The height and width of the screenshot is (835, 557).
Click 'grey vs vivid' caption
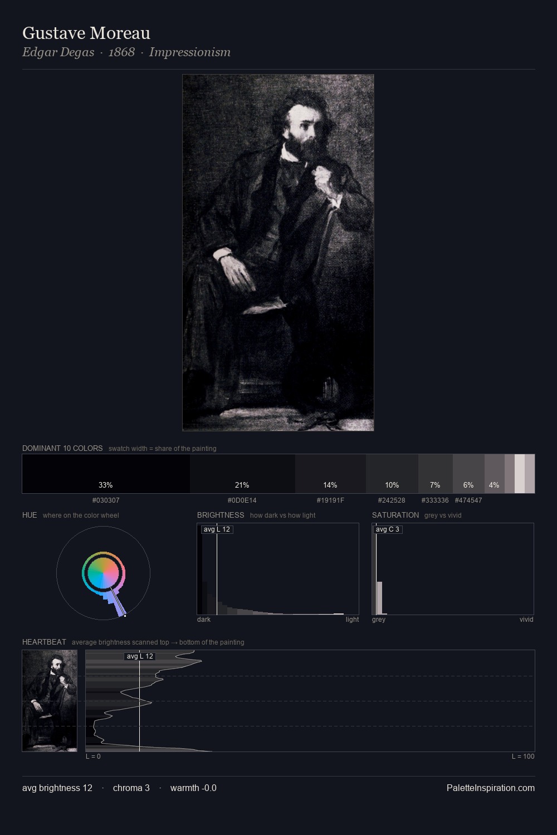[x=443, y=515]
